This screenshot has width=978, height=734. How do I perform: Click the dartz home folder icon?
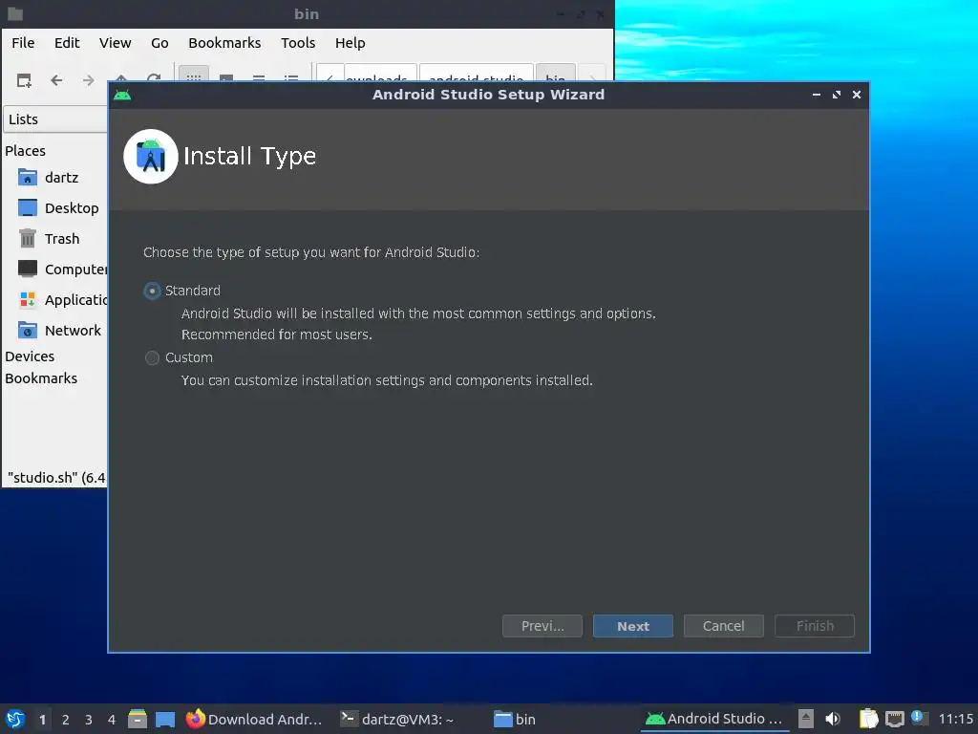tap(28, 178)
